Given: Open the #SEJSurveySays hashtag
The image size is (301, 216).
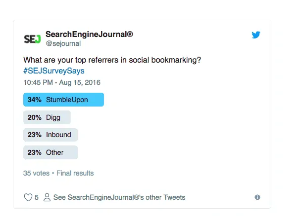Looking at the screenshot, I should click(50, 71).
